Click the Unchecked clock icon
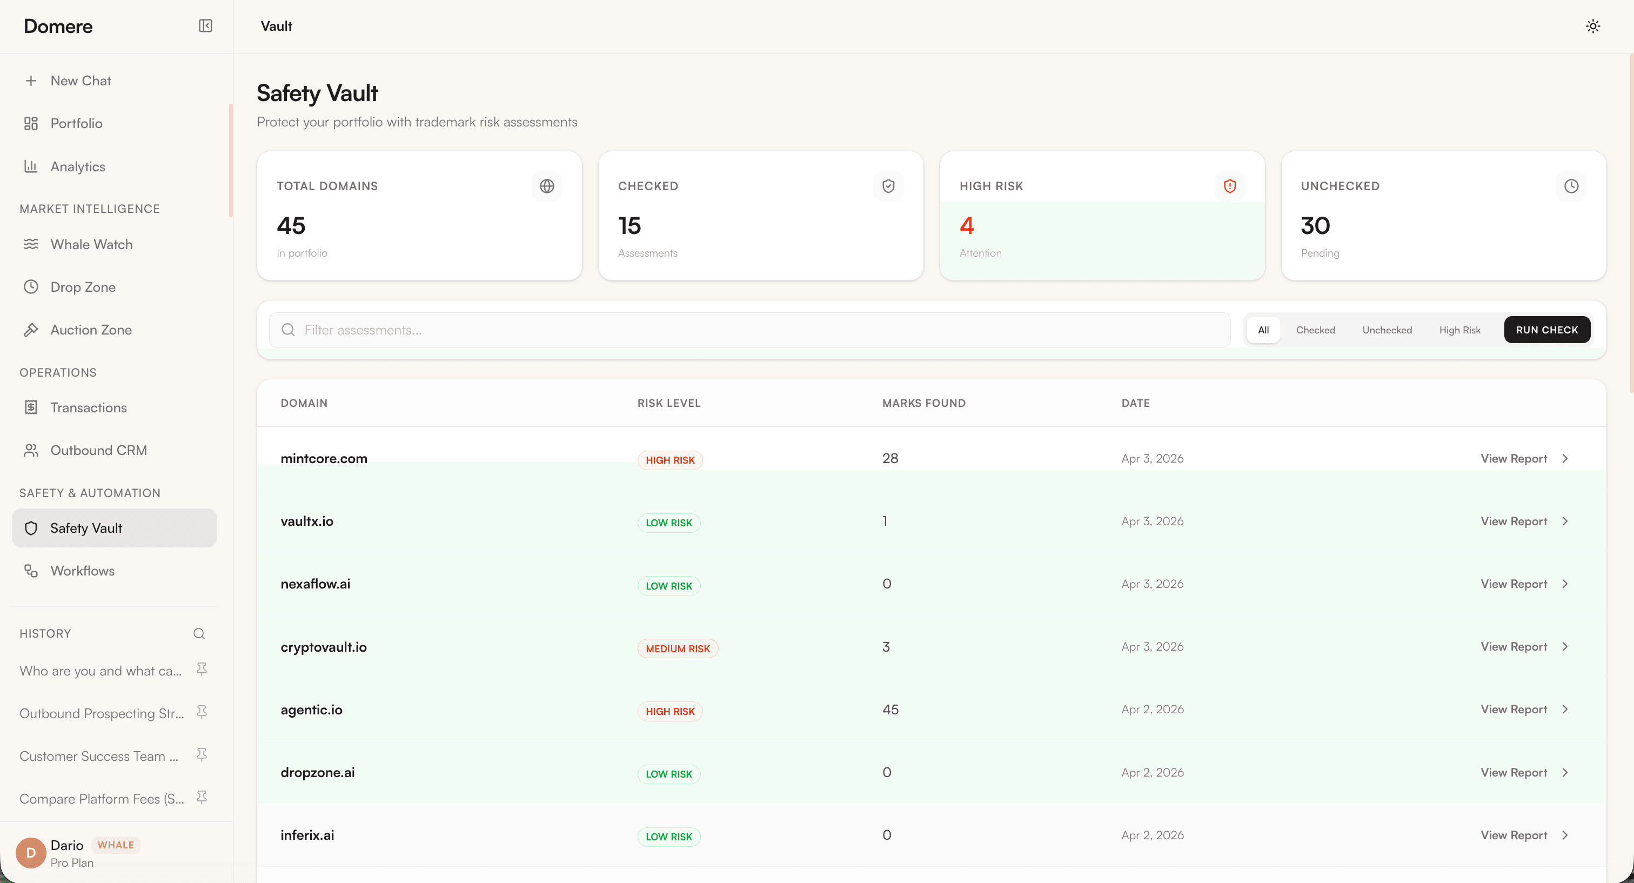Image resolution: width=1634 pixels, height=883 pixels. pyautogui.click(x=1571, y=186)
